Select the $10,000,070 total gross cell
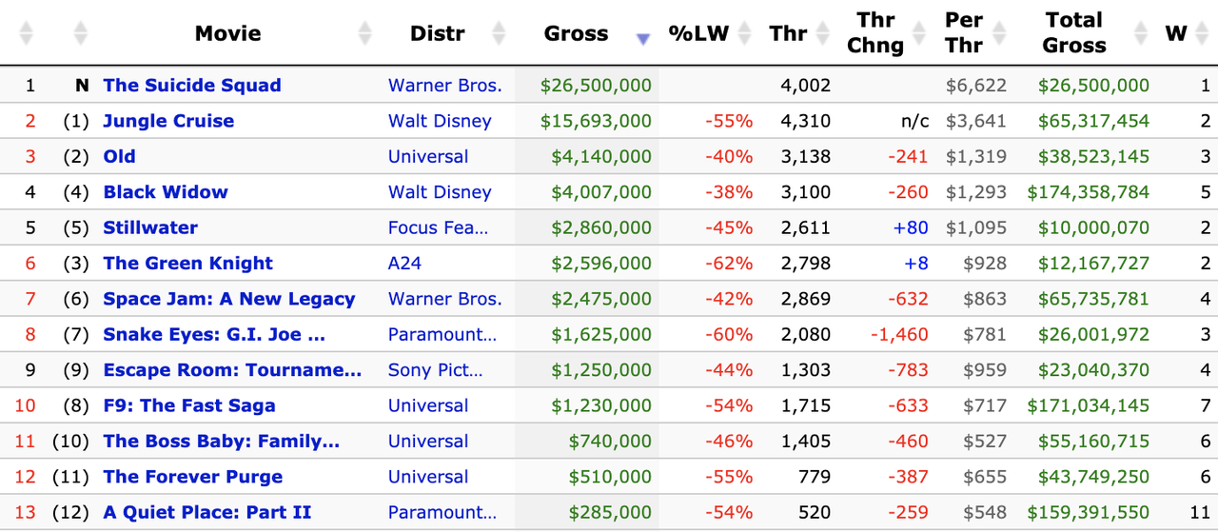Image resolution: width=1218 pixels, height=532 pixels. (1094, 227)
